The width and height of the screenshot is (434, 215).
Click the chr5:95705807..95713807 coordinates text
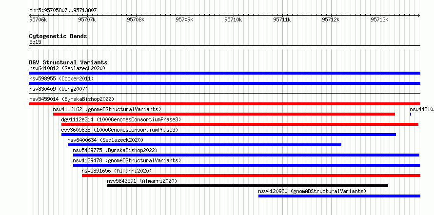(63, 11)
